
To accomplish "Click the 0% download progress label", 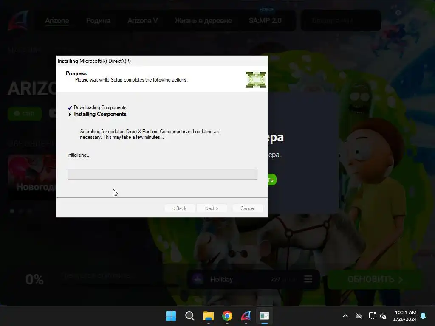I will [x=34, y=279].
